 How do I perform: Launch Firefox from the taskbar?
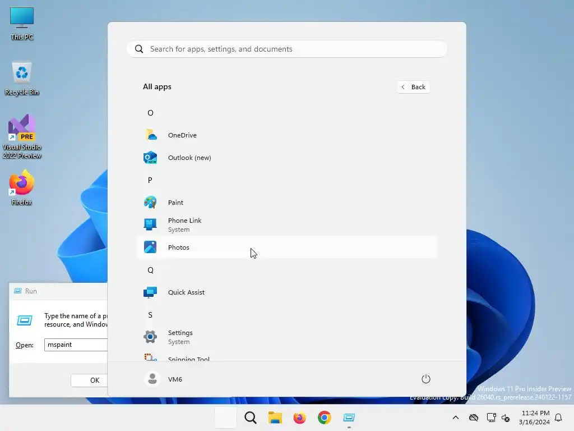[x=299, y=418]
